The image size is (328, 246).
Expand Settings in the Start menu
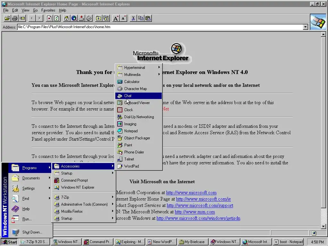[30, 188]
